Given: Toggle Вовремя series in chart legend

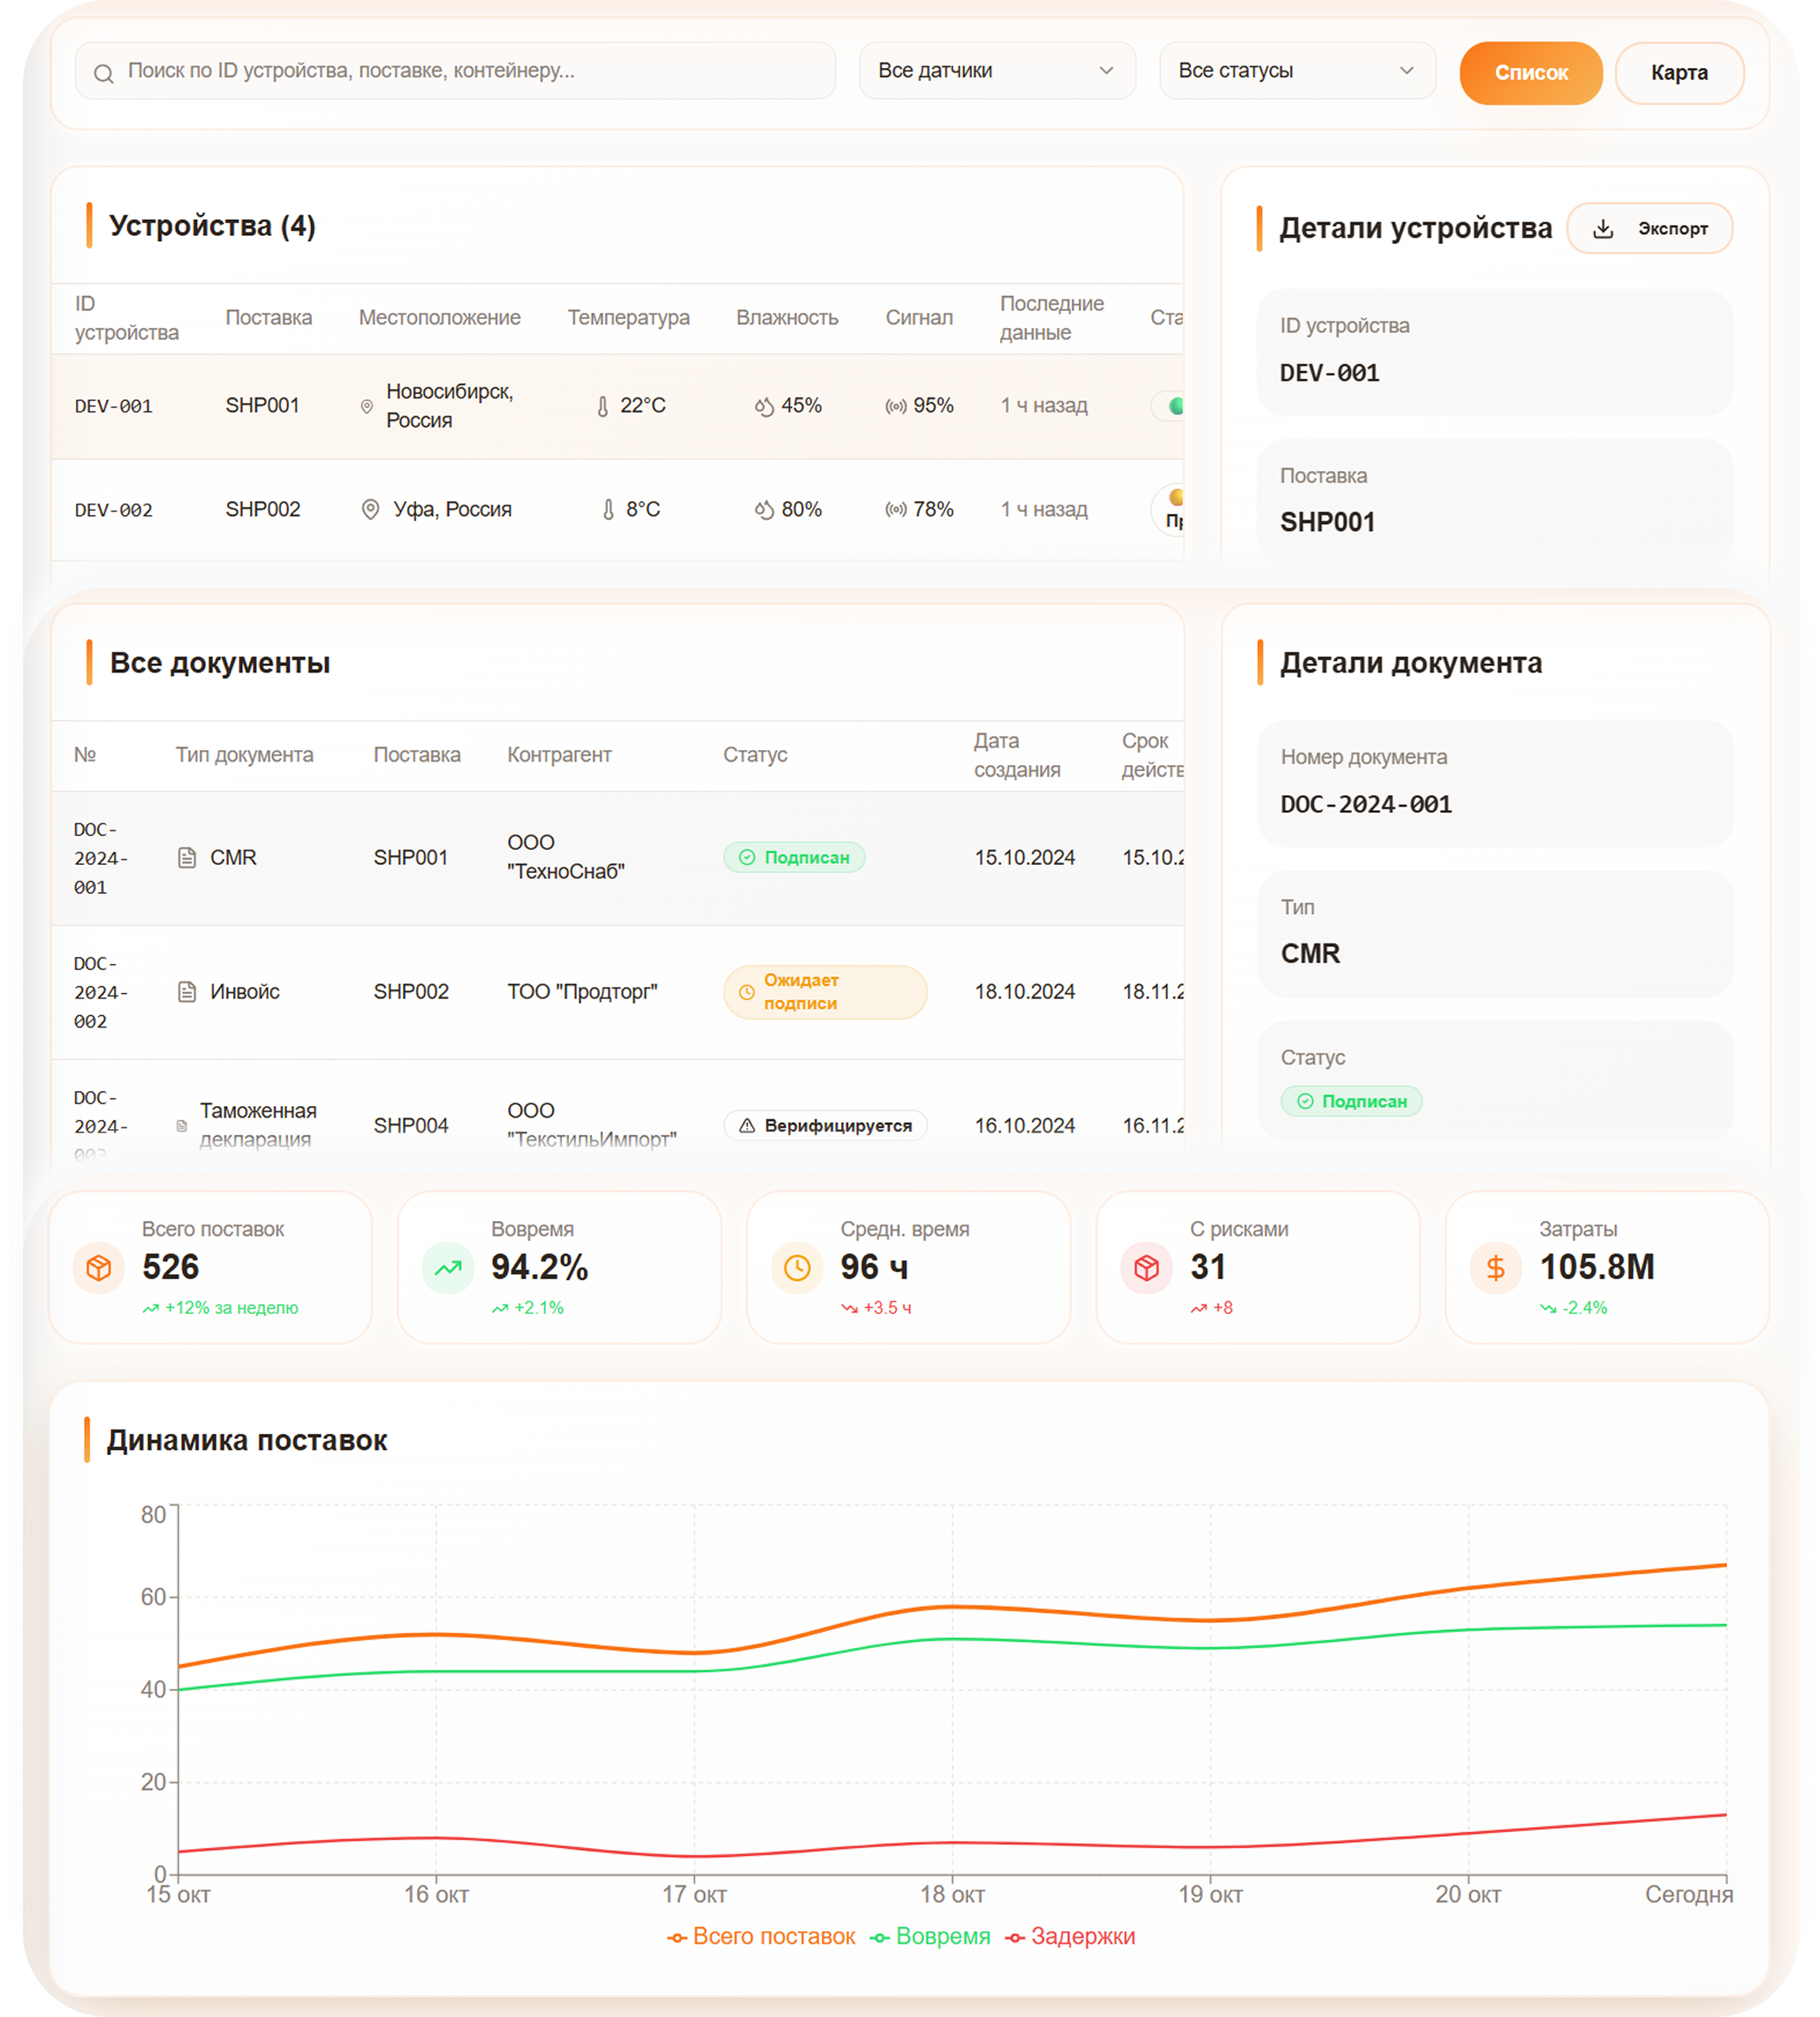Looking at the screenshot, I should pos(931,1937).
